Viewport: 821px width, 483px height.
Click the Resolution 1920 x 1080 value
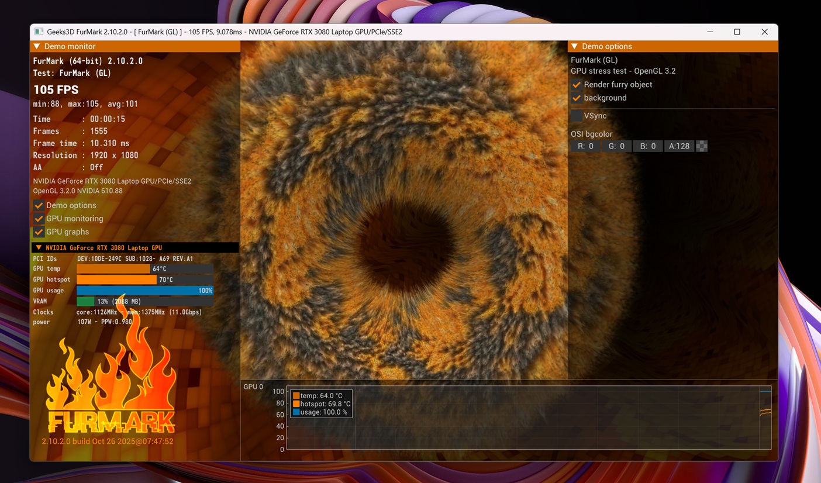114,156
